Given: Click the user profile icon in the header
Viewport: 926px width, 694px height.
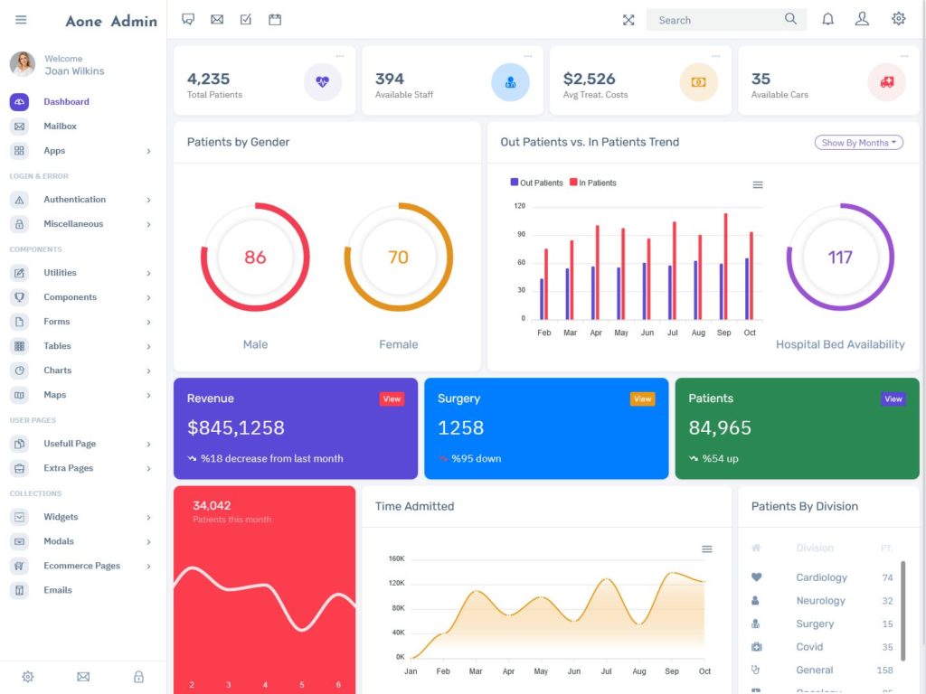Looking at the screenshot, I should click(x=862, y=18).
